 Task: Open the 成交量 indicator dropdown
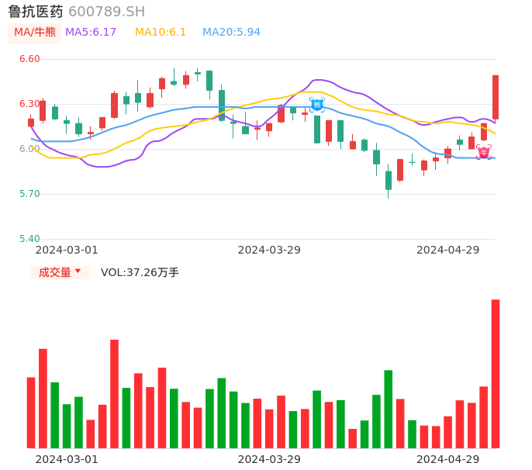coord(60,272)
